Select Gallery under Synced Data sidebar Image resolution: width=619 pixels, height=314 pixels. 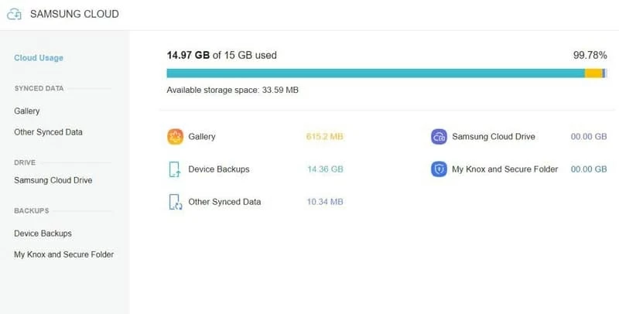click(27, 111)
